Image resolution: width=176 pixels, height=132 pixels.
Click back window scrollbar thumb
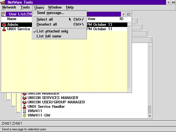tap(150, 110)
